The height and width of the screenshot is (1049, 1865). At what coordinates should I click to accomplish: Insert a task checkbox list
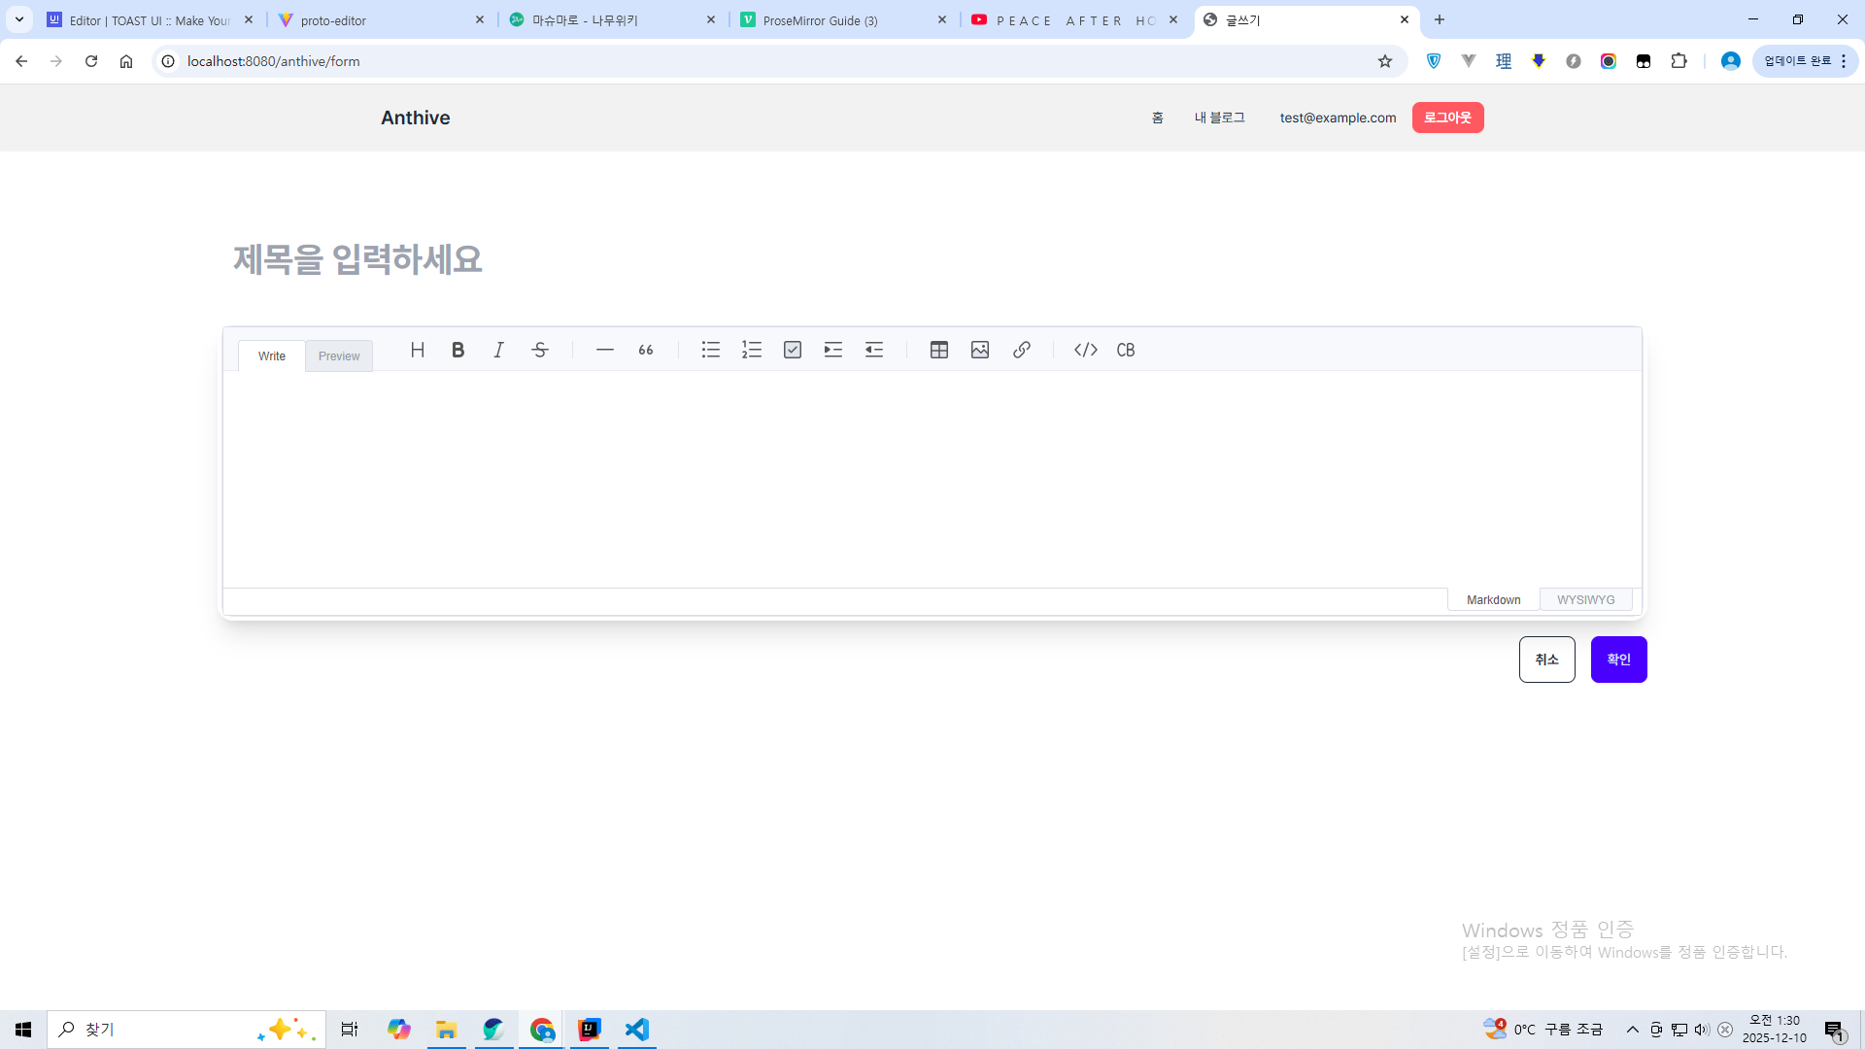(793, 350)
